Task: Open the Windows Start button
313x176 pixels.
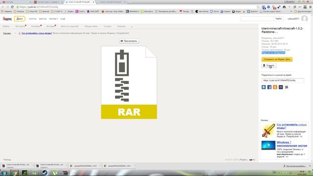Action: [4, 173]
